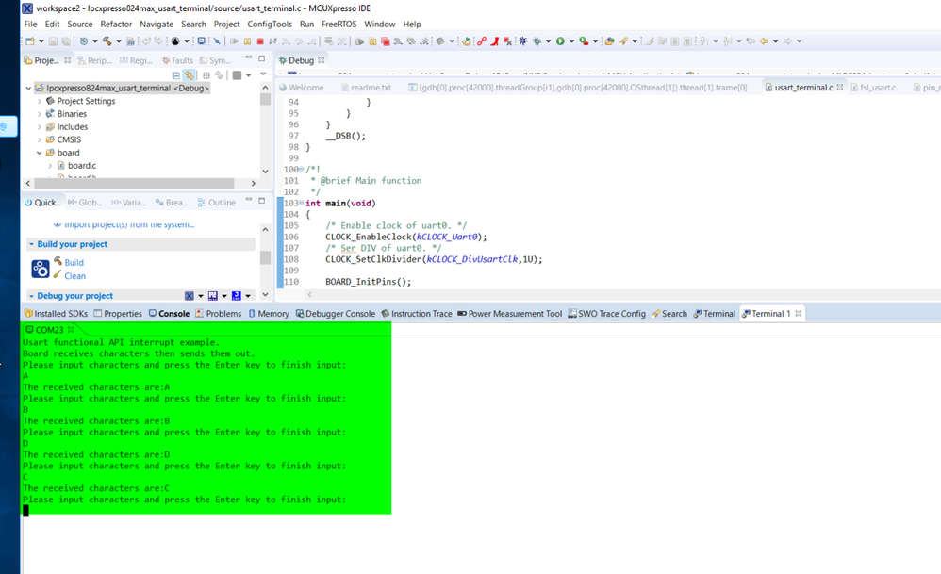Open the Outline view tab
The width and height of the screenshot is (941, 574).
click(217, 203)
